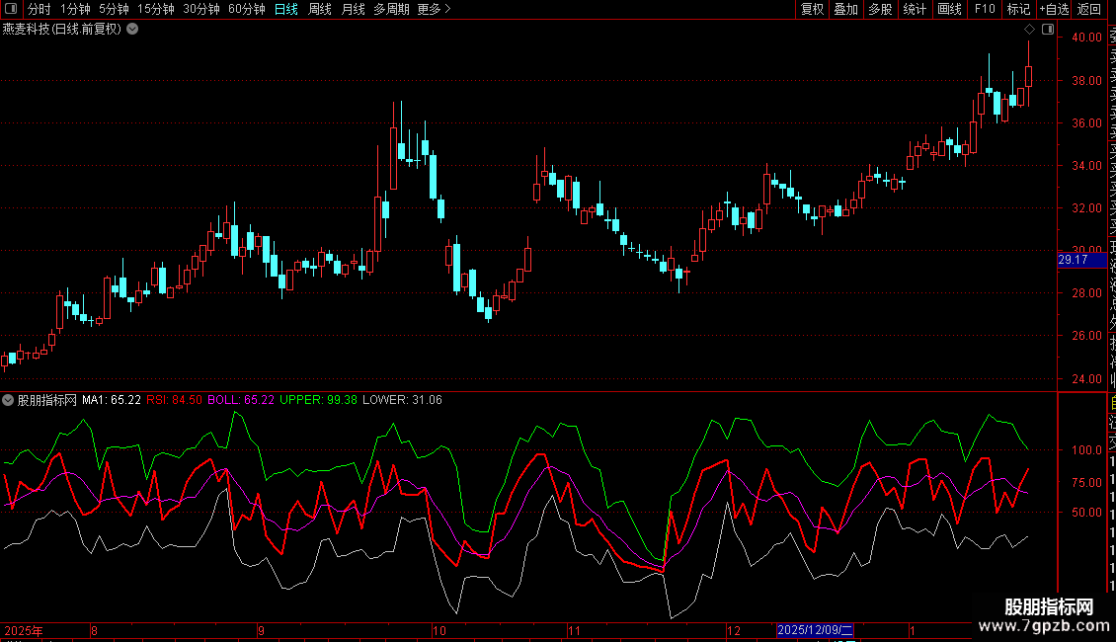Click the 返回 back button
Image resolution: width=1116 pixels, height=642 pixels.
[x=1089, y=9]
